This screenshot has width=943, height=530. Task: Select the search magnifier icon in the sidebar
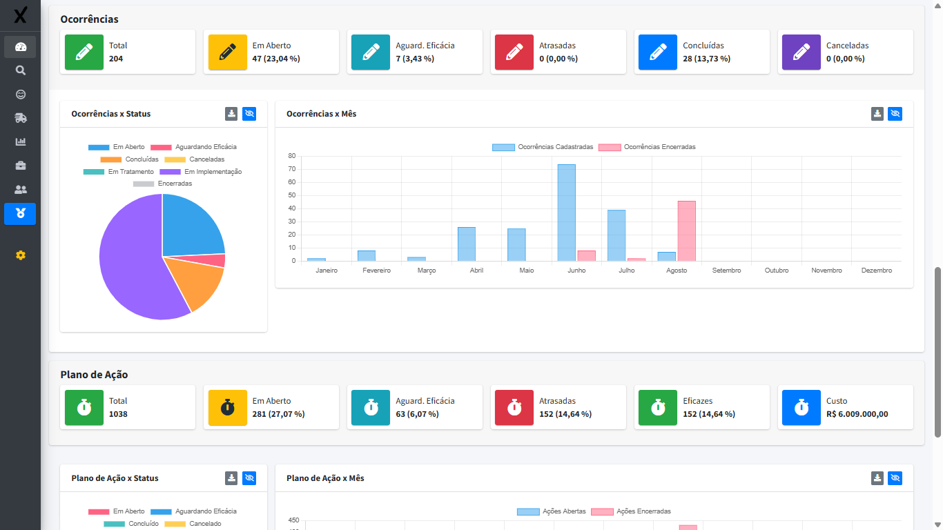click(20, 70)
